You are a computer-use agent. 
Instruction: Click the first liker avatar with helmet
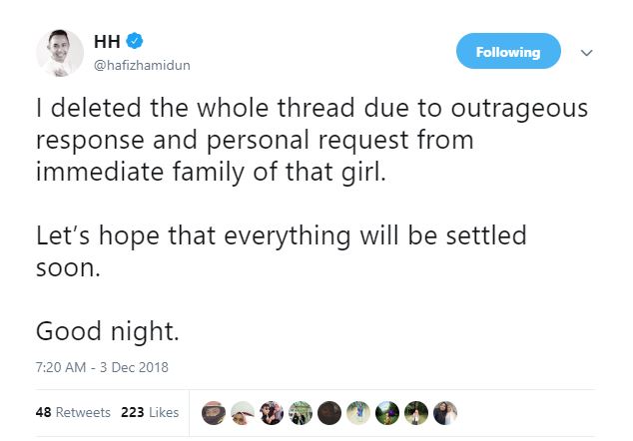point(214,413)
